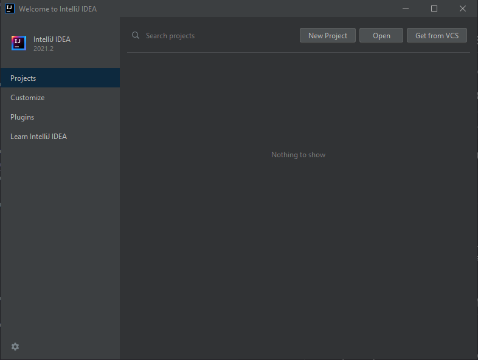Click the IJ app icon in the title bar
This screenshot has height=360, width=478.
coord(10,8)
